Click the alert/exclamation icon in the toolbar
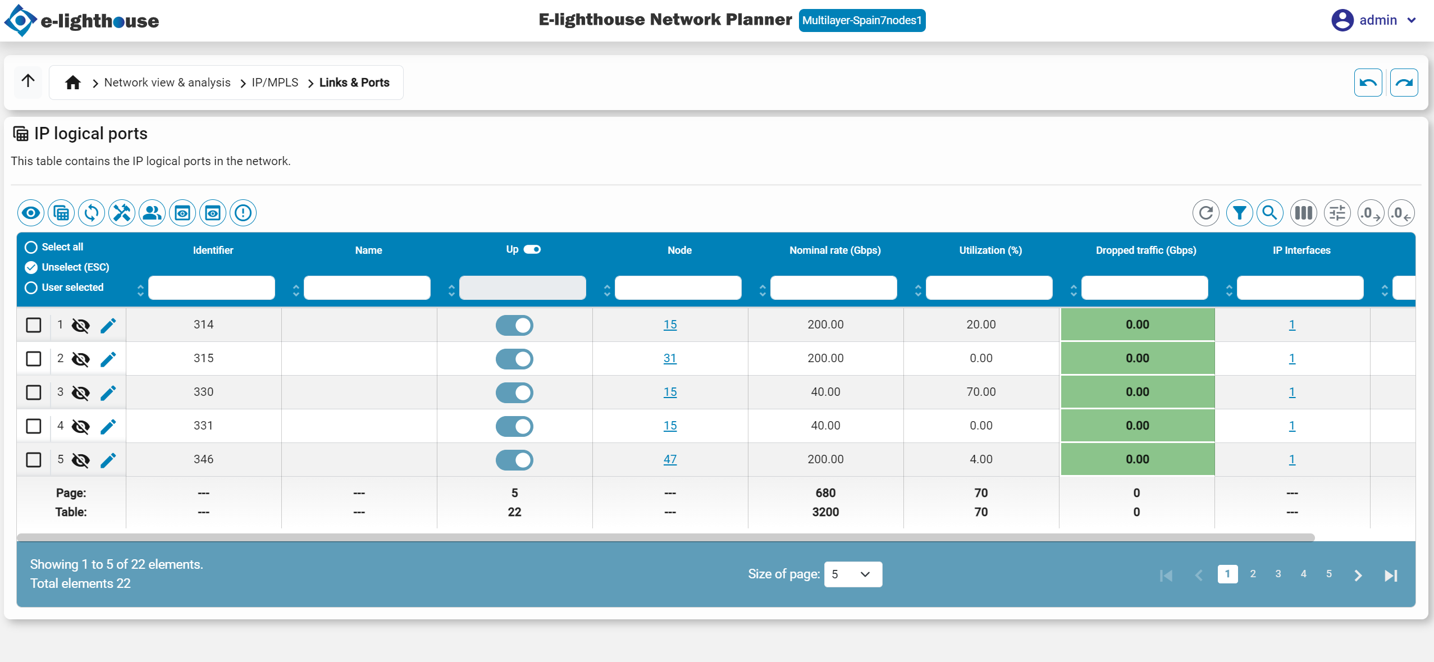Viewport: 1434px width, 662px height. tap(243, 213)
